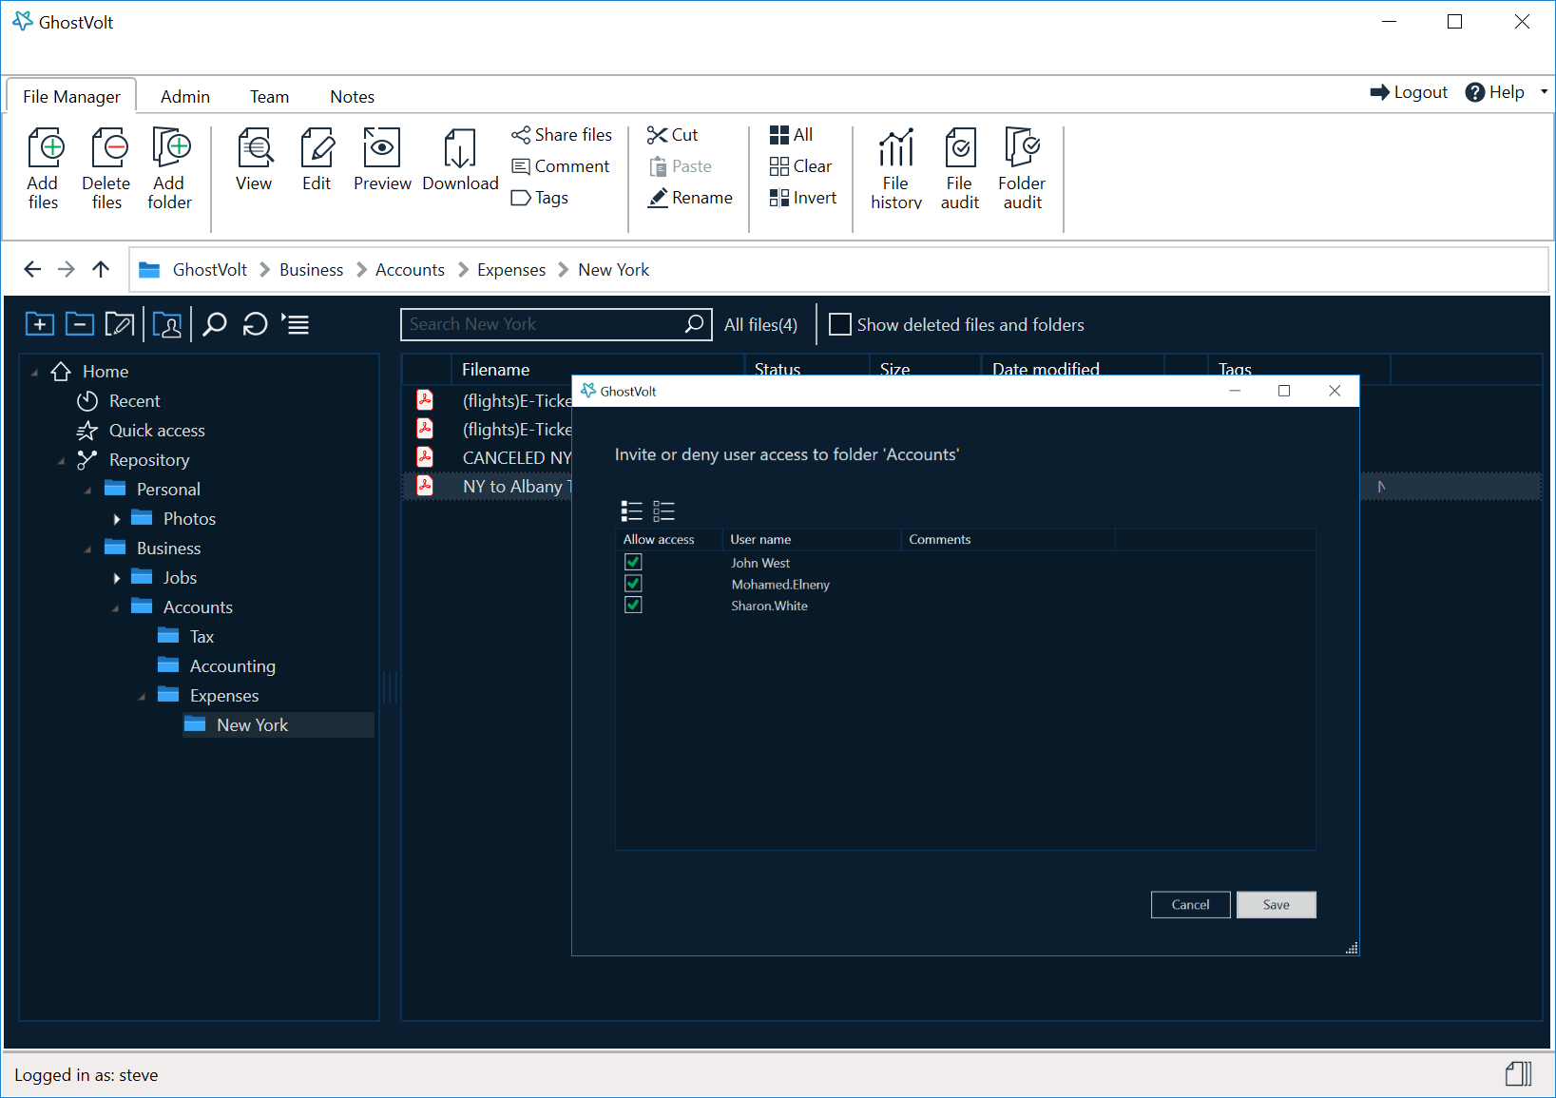The image size is (1556, 1098).
Task: Click the refresh icon in tree toolbar
Action: tap(255, 324)
